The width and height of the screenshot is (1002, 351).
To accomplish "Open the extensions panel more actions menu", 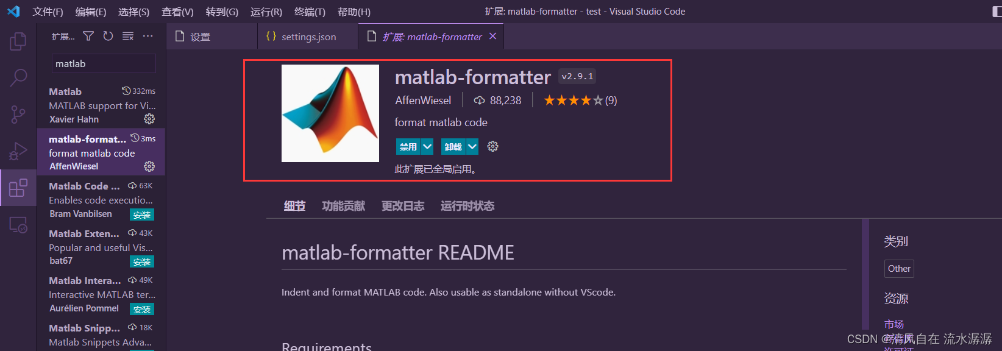I will pos(147,37).
